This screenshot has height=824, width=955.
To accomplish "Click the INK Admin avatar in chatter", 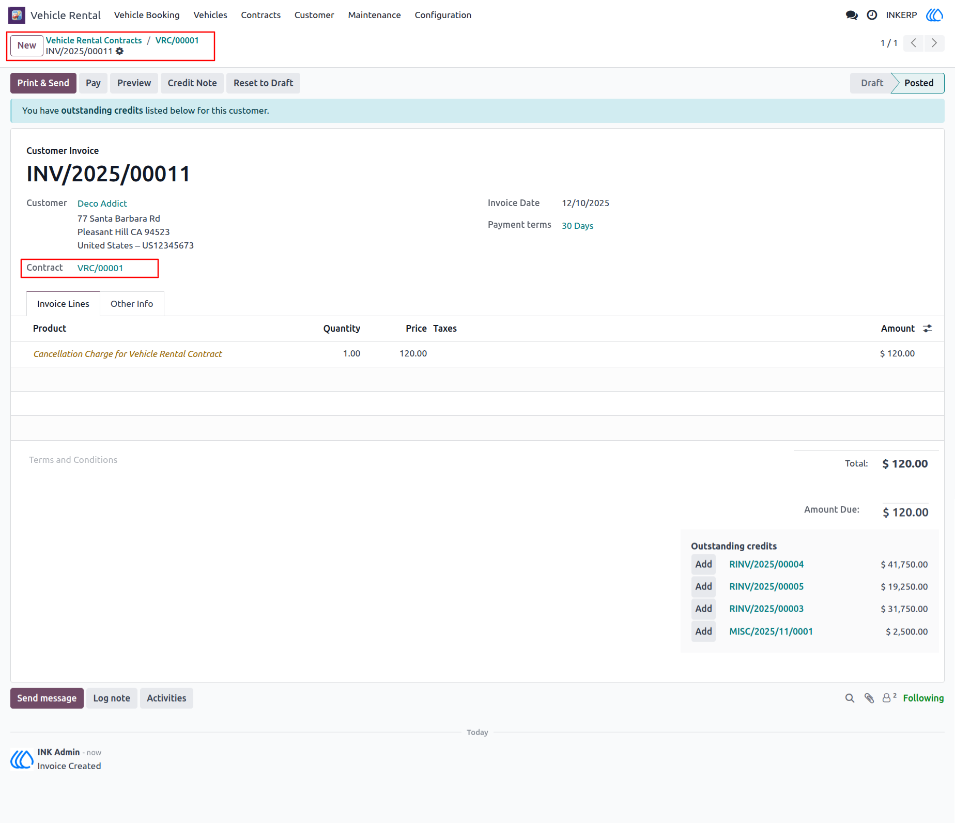I will tap(22, 759).
